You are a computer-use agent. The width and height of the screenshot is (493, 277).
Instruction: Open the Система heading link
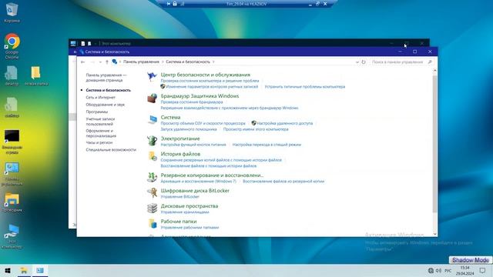[170, 118]
